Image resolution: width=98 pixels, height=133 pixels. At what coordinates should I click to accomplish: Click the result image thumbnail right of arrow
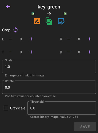coord(65,14)
